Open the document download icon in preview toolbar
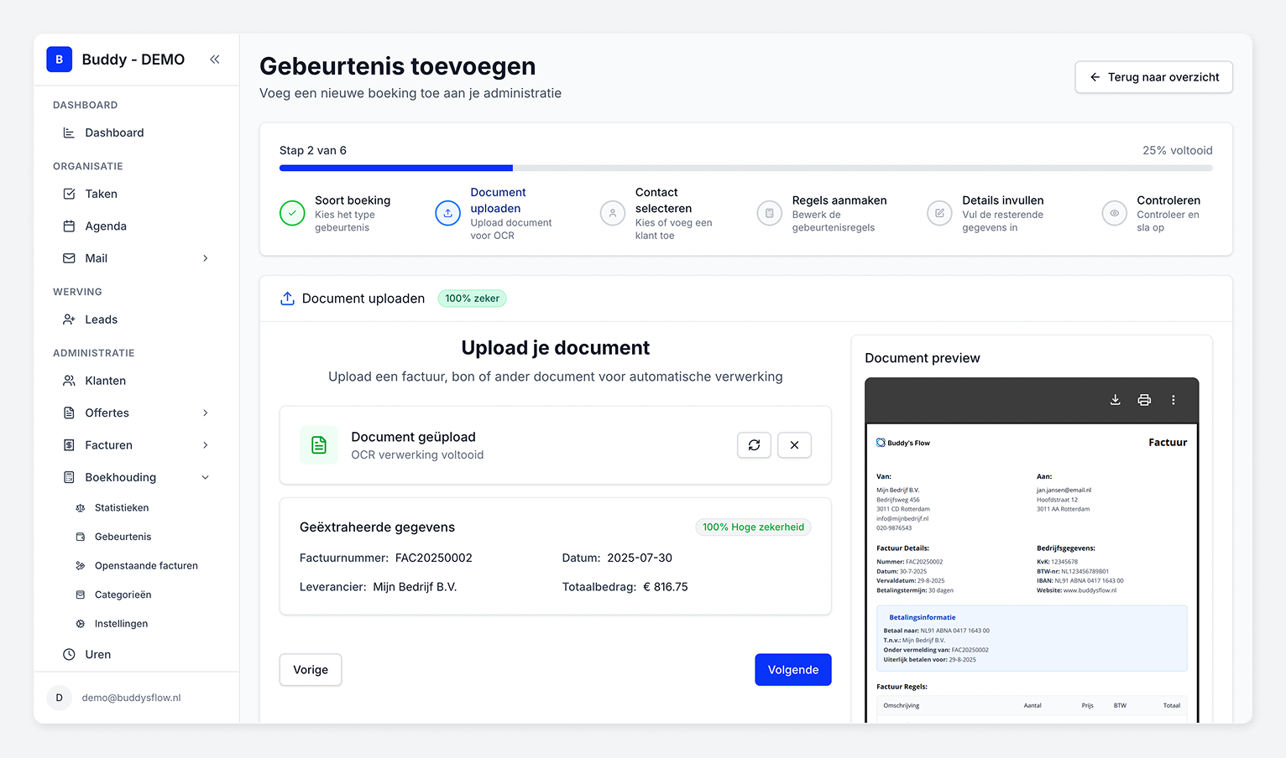Viewport: 1286px width, 758px height. 1115,400
